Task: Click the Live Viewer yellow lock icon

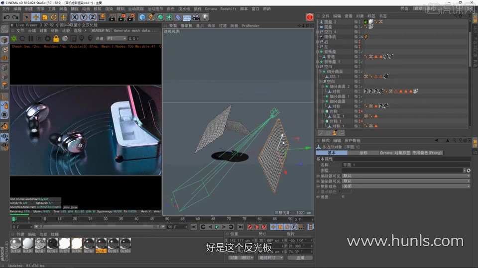Action: point(56,38)
